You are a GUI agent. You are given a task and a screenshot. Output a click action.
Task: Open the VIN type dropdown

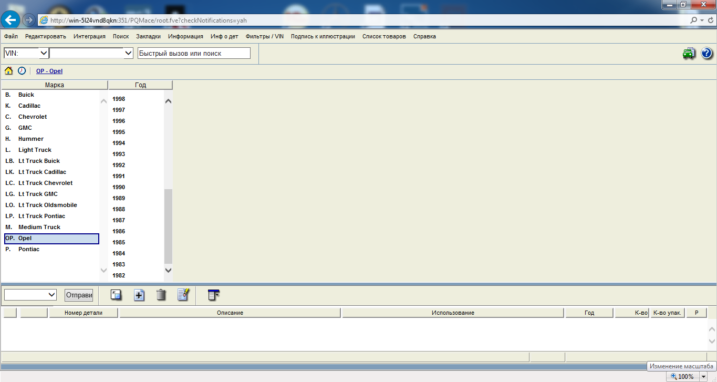[44, 53]
